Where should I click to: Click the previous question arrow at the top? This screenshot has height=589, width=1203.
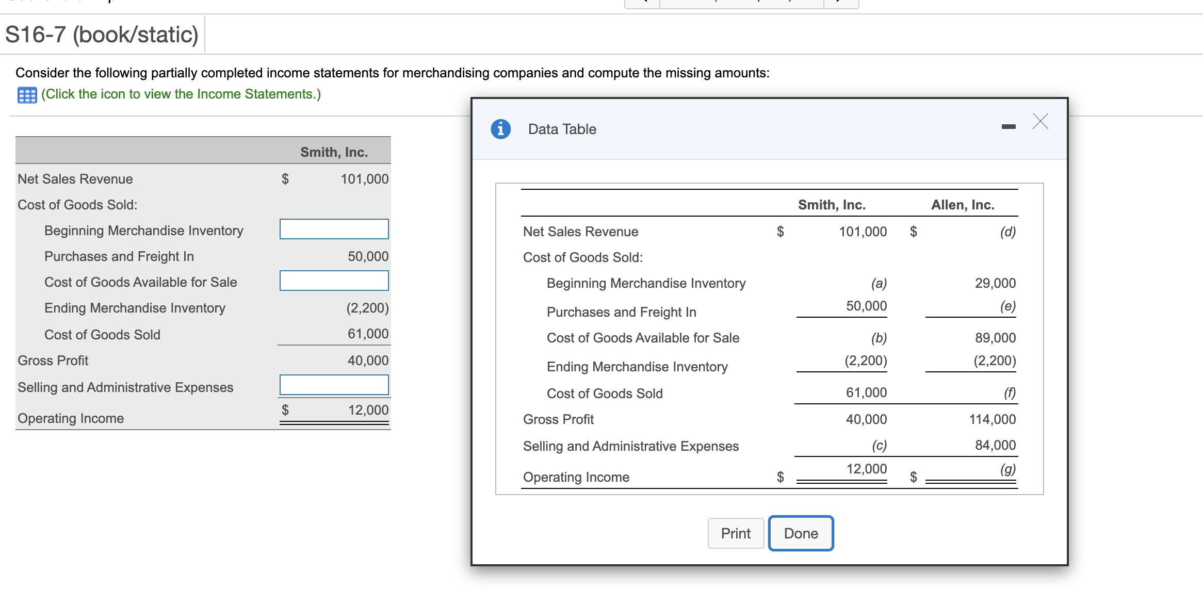[641, 4]
